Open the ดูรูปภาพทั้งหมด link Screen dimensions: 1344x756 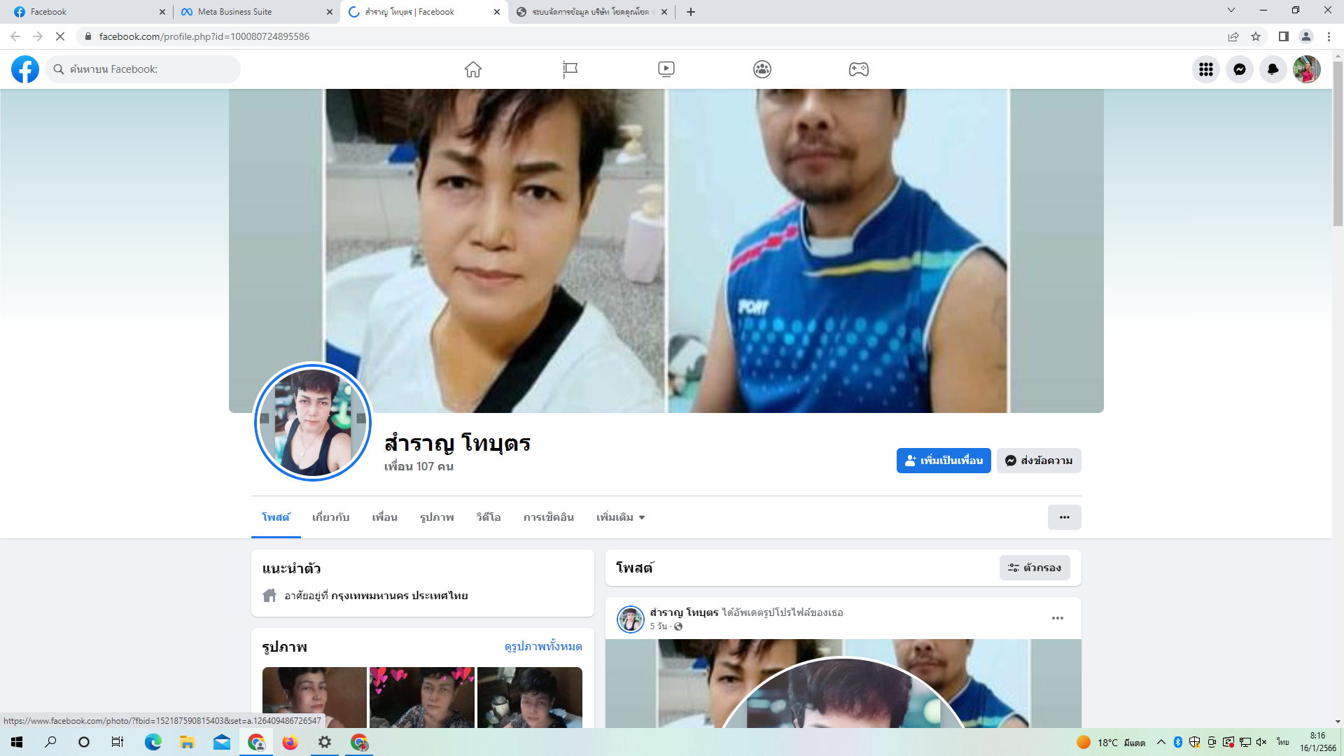click(x=542, y=646)
